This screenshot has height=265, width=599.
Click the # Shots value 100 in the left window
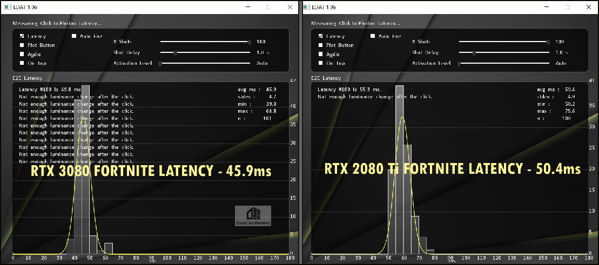(261, 42)
